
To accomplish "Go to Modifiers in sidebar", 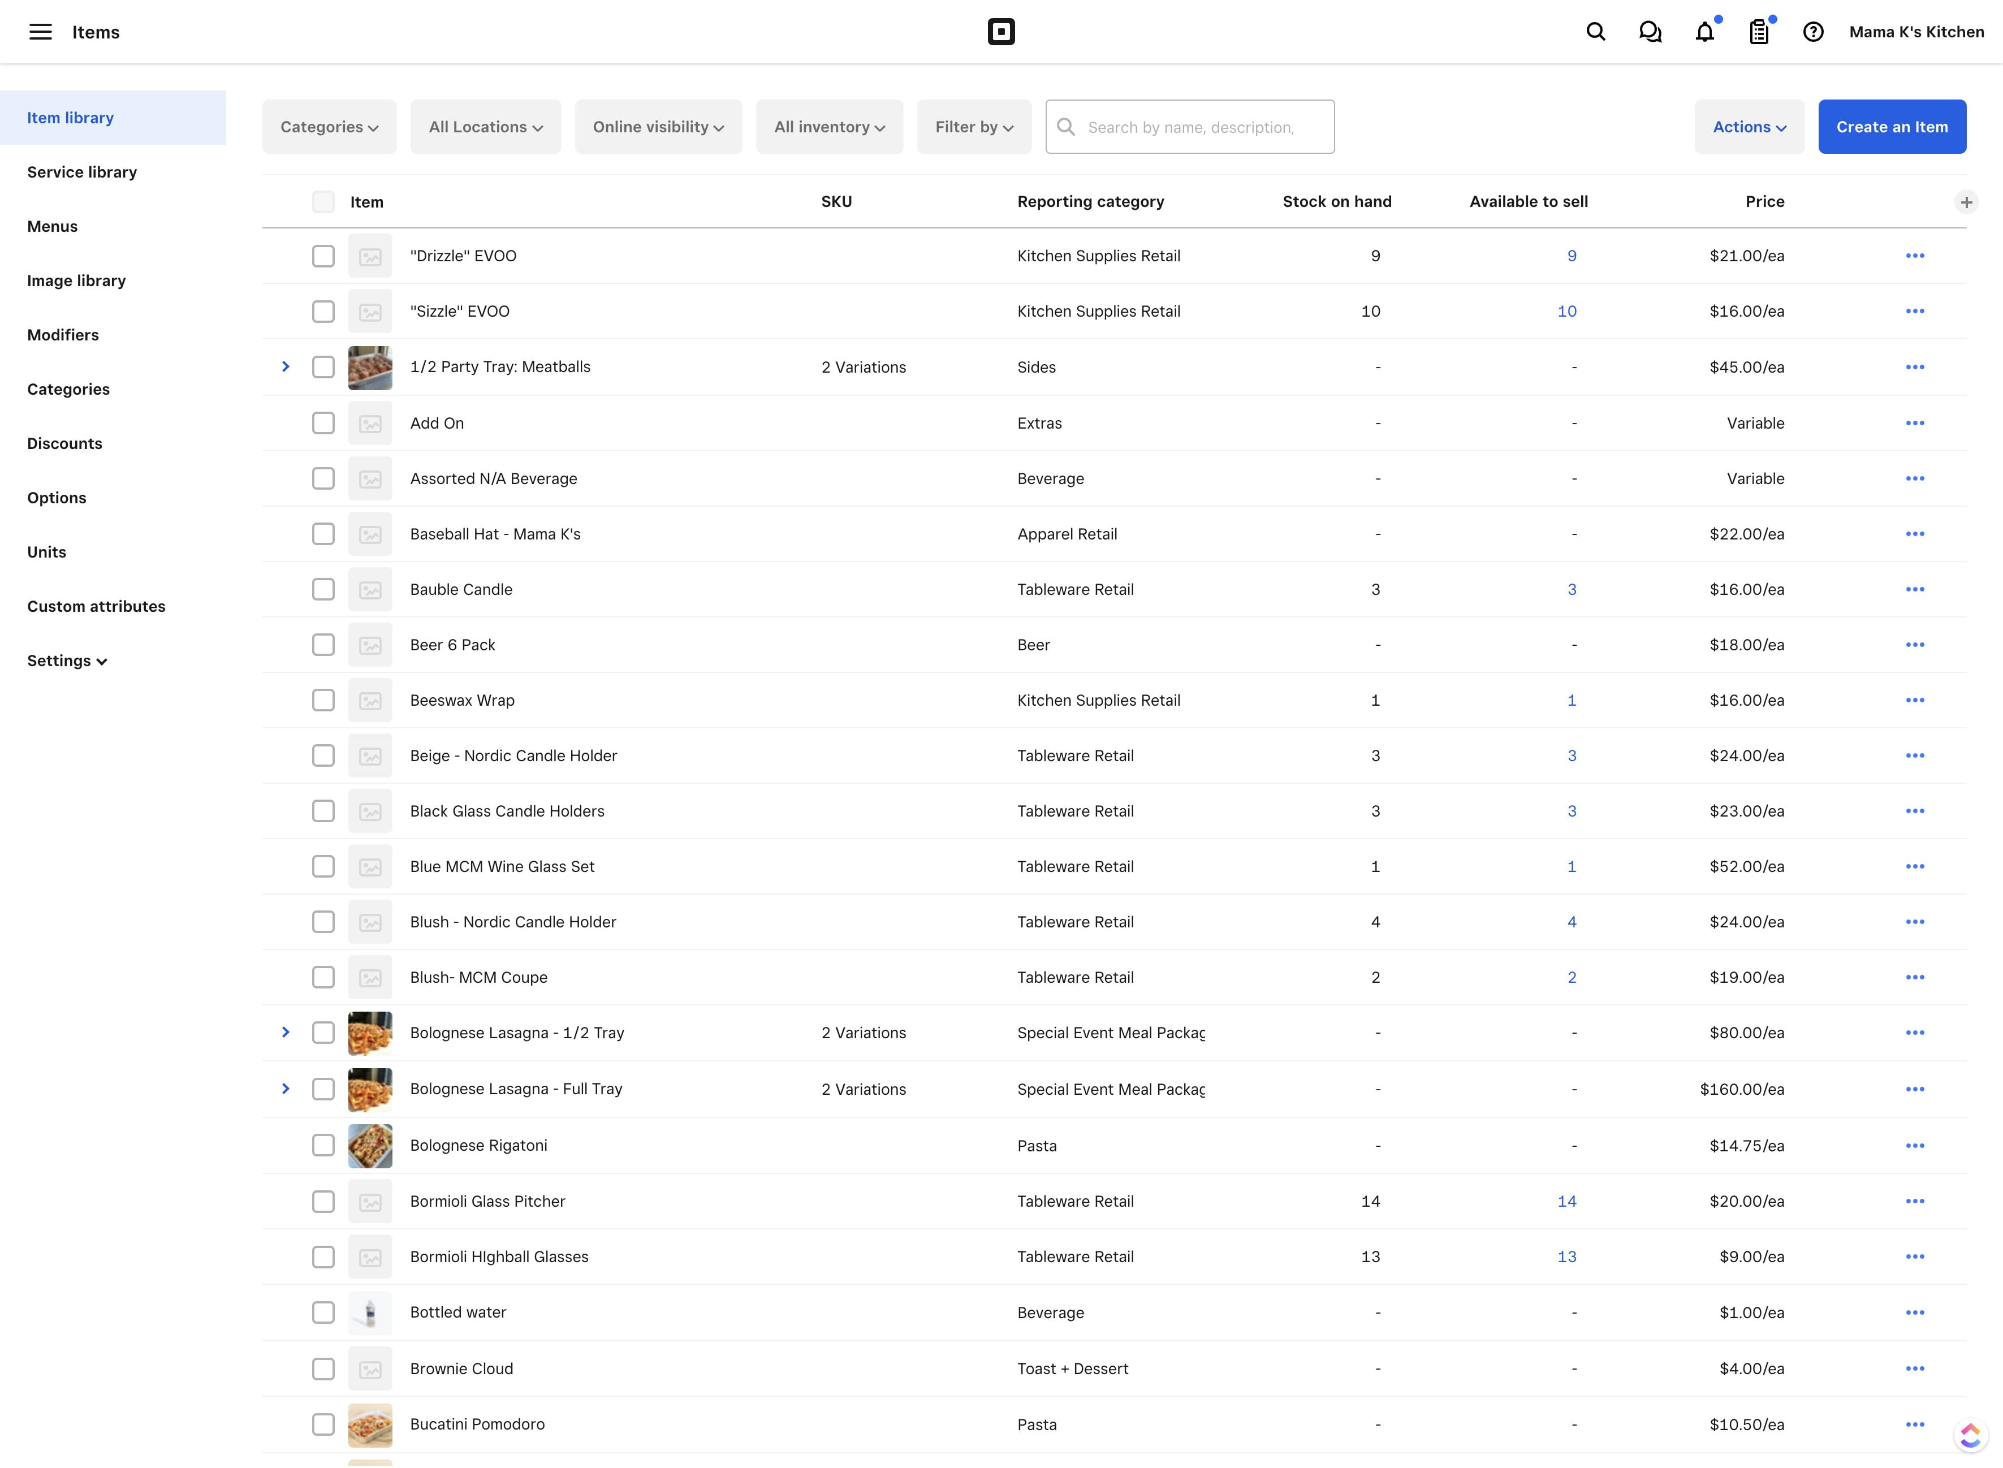I will point(63,335).
